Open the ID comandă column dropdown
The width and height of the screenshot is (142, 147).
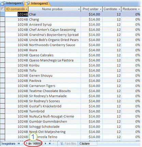tap(26, 9)
